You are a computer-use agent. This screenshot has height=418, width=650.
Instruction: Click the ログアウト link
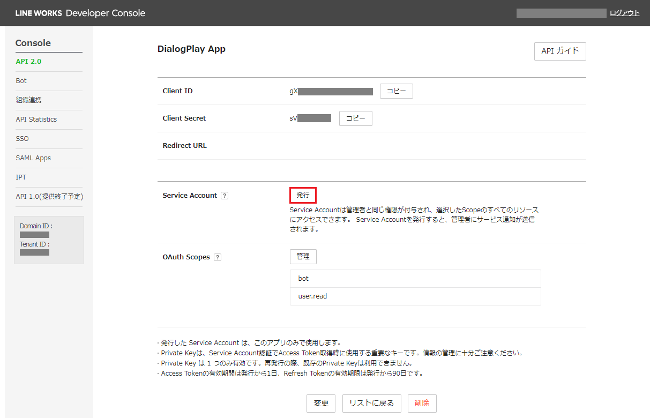(x=625, y=13)
